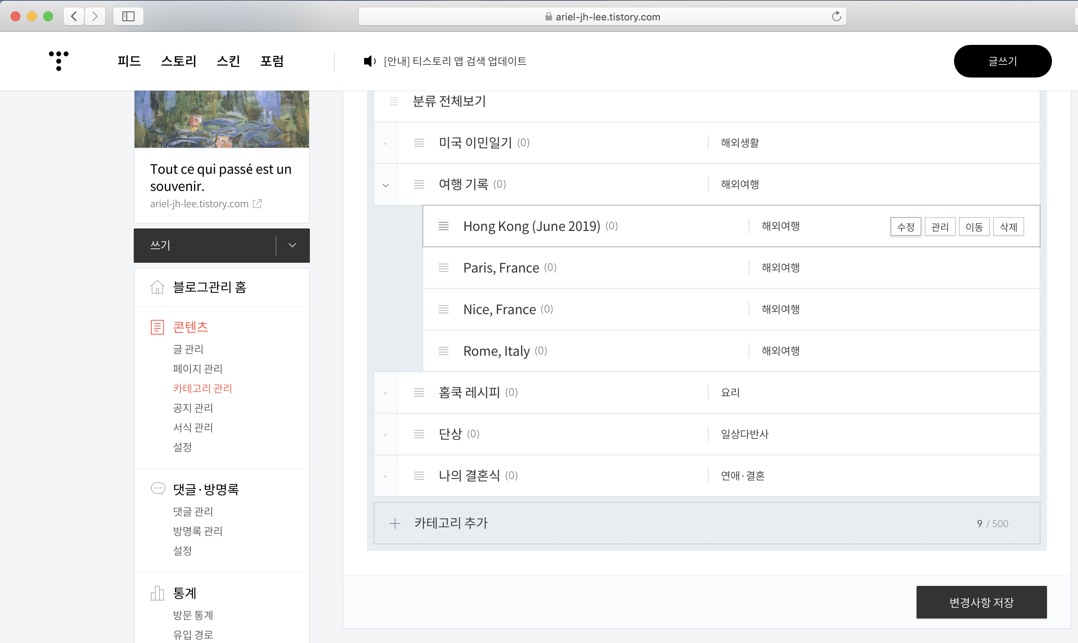The height and width of the screenshot is (643, 1078).
Task: Grab drag handle of 단상 row
Action: point(419,434)
